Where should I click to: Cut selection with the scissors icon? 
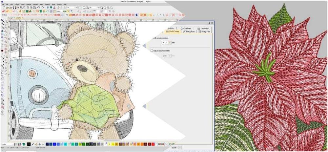click(x=28, y=8)
